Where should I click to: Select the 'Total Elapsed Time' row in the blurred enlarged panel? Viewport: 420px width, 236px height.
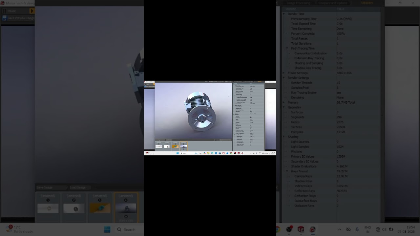click(331, 24)
